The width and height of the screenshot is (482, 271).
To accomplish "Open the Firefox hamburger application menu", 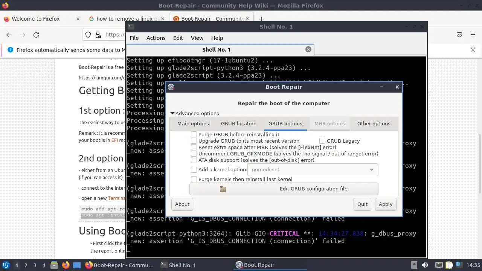I will [x=473, y=35].
